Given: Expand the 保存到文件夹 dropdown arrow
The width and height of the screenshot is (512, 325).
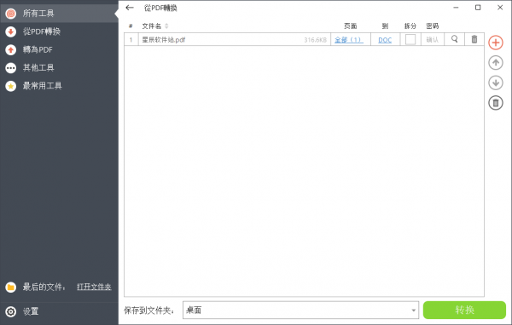Looking at the screenshot, I should [413, 311].
